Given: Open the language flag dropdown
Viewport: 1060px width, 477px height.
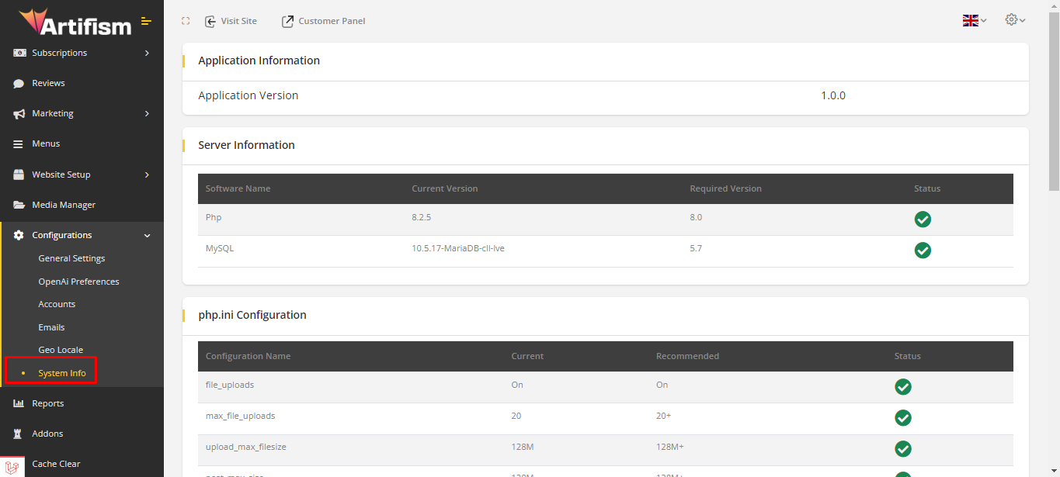Looking at the screenshot, I should tap(974, 21).
